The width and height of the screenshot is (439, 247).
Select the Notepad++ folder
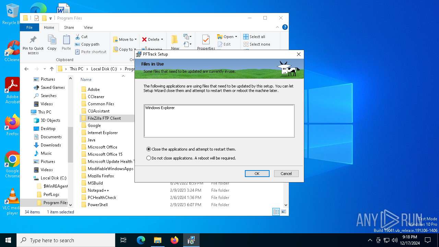[x=98, y=190]
